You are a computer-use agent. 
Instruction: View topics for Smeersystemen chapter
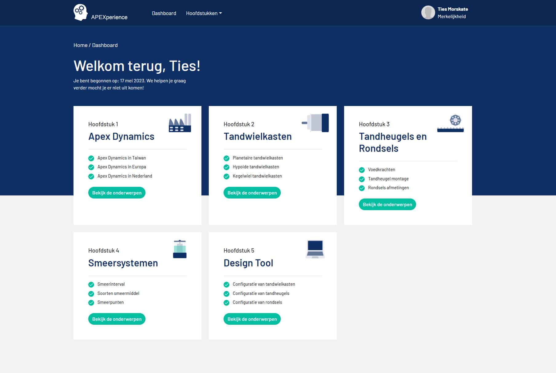click(117, 319)
